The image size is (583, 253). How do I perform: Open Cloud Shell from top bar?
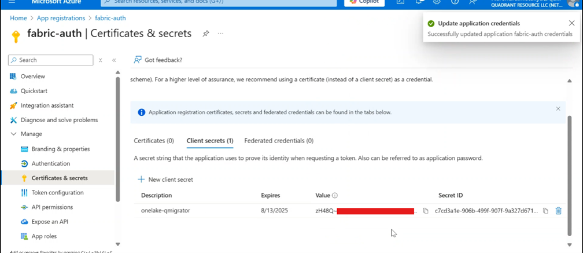point(400,2)
